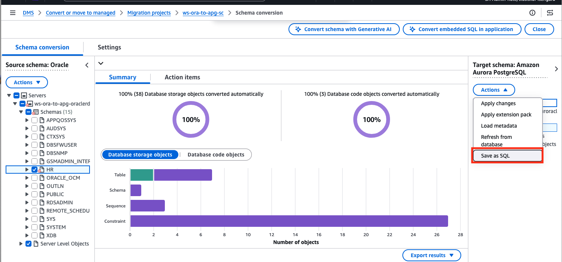Check the OUTLN checkbox
The width and height of the screenshot is (562, 262).
34,186
